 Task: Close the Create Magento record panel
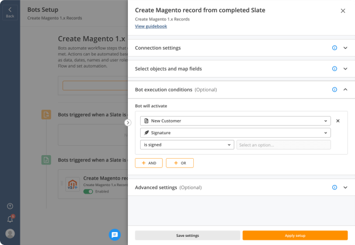tap(343, 10)
